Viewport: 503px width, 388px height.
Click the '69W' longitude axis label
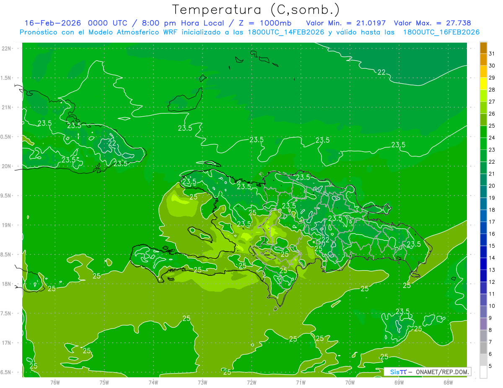point(399,383)
